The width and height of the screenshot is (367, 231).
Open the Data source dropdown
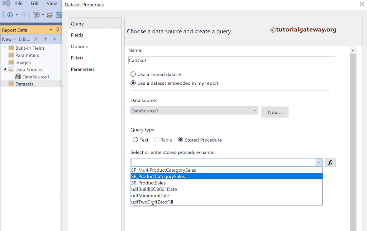pyautogui.click(x=254, y=110)
